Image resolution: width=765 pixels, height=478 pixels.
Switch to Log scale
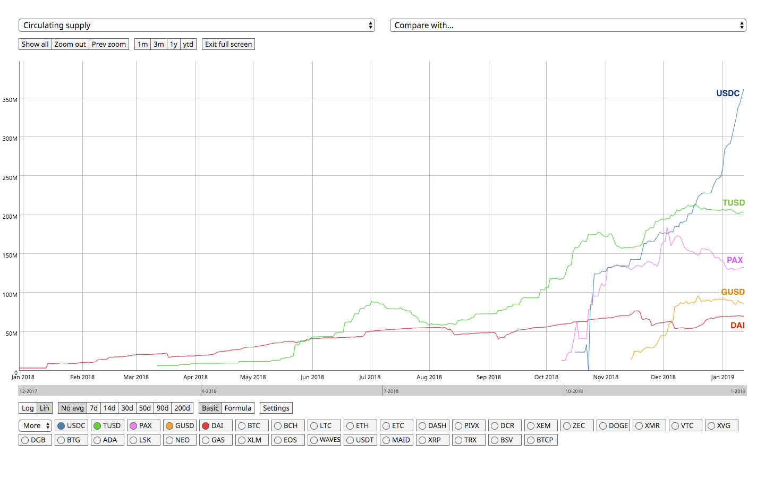[x=28, y=408]
